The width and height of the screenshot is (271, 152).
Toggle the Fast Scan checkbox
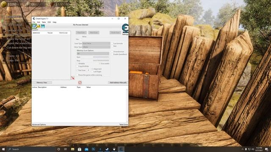[x=77, y=71]
